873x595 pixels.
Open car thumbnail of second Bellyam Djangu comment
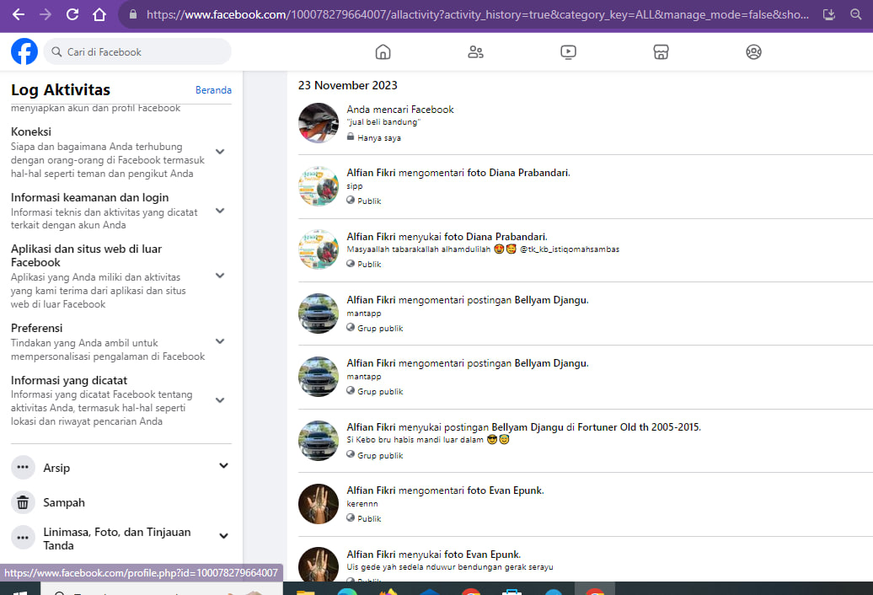click(319, 377)
